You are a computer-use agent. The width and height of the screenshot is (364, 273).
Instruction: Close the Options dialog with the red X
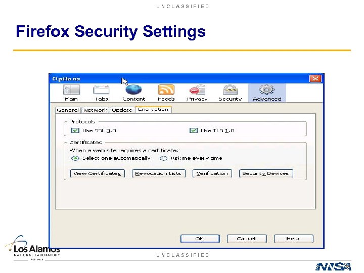point(315,78)
